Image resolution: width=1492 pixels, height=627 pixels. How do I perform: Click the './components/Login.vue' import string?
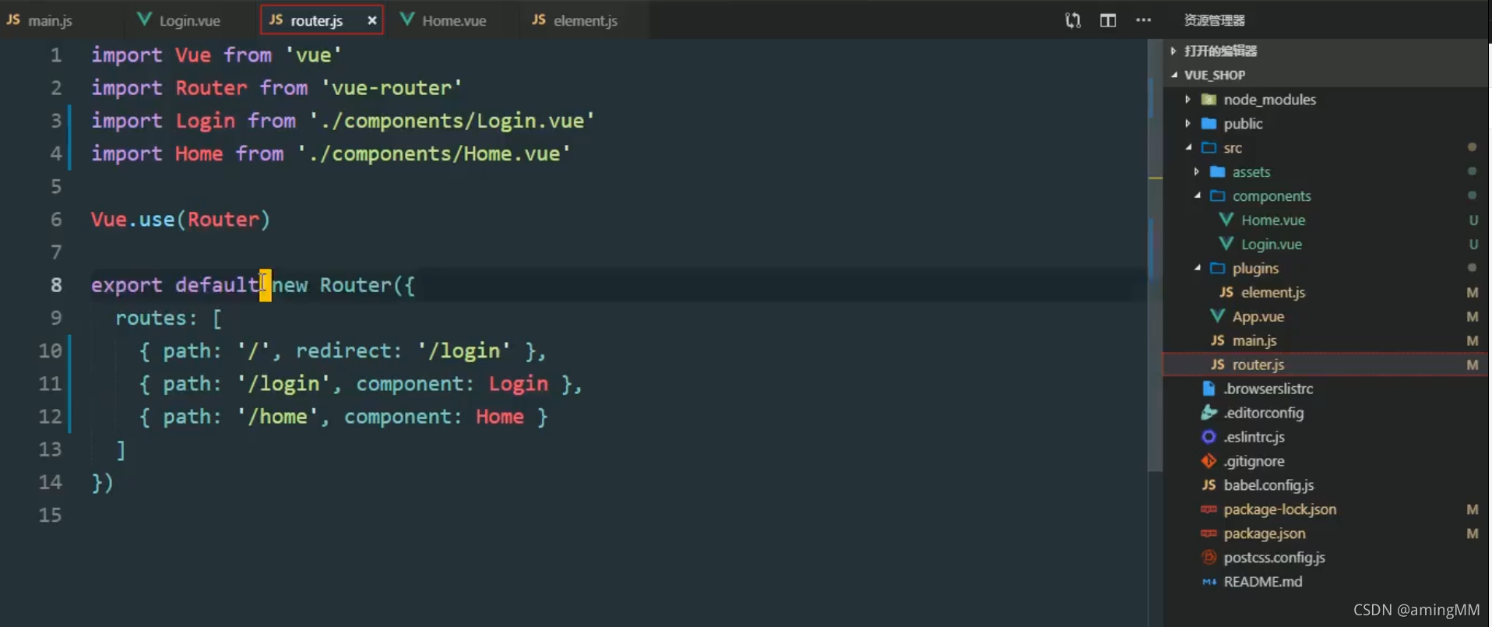[452, 121]
